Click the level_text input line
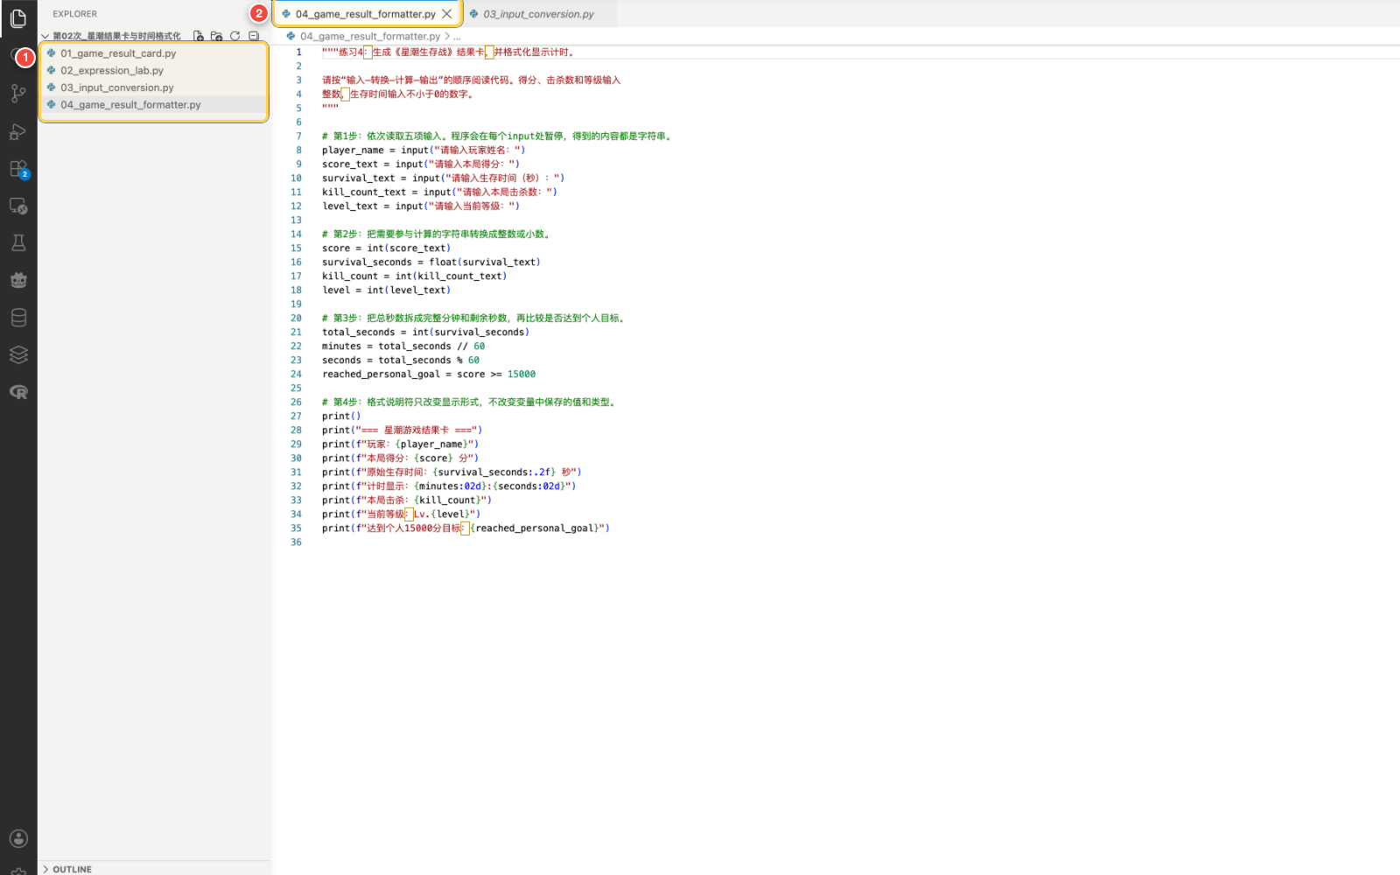Screen dimensions: 1400x875 click(x=421, y=206)
